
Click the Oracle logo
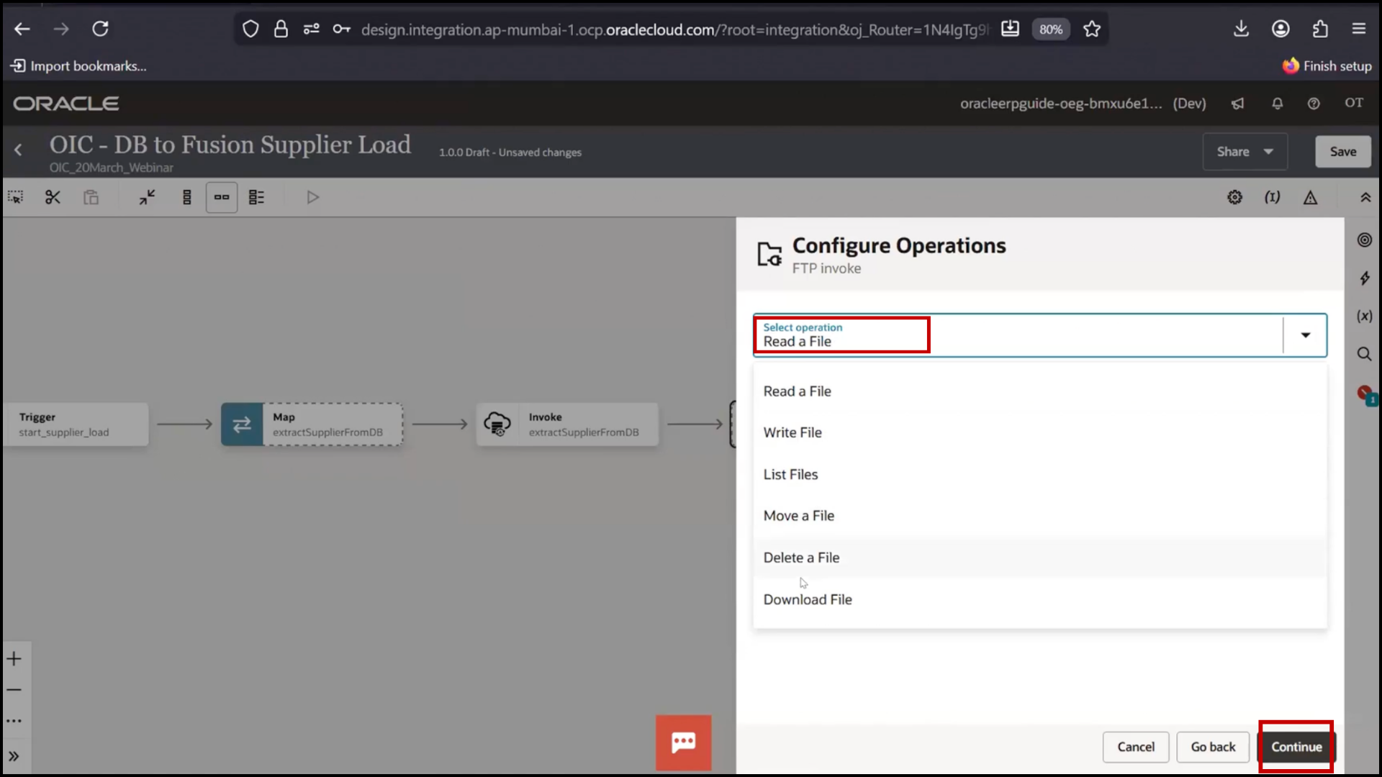[x=66, y=104]
